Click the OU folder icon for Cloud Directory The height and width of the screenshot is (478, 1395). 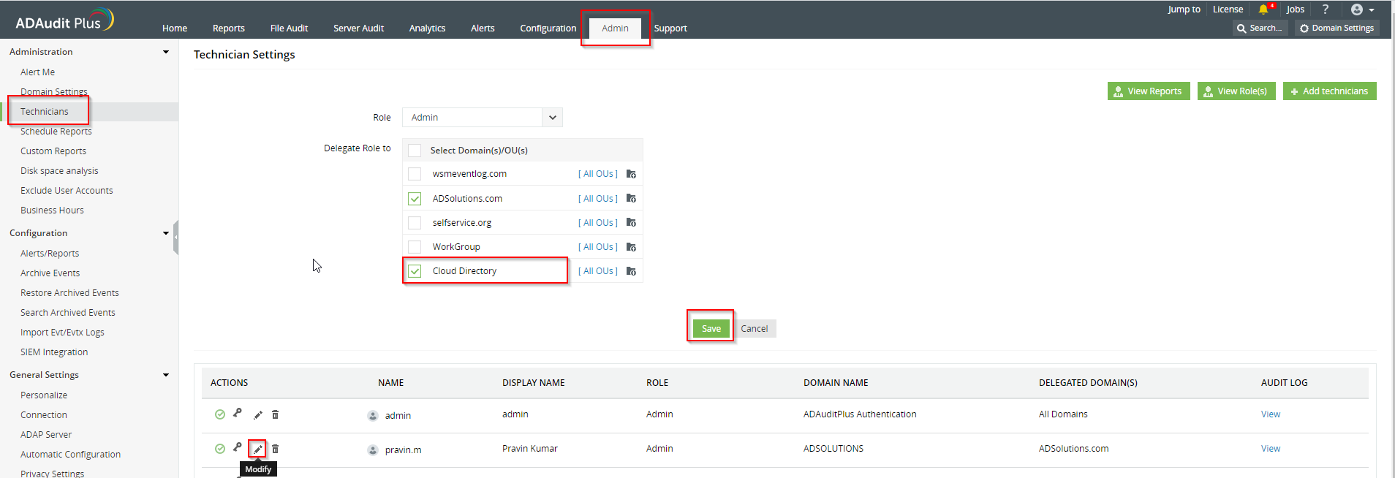click(x=631, y=271)
